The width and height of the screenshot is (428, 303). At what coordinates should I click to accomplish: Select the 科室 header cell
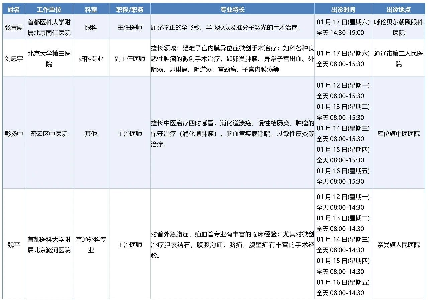point(91,10)
